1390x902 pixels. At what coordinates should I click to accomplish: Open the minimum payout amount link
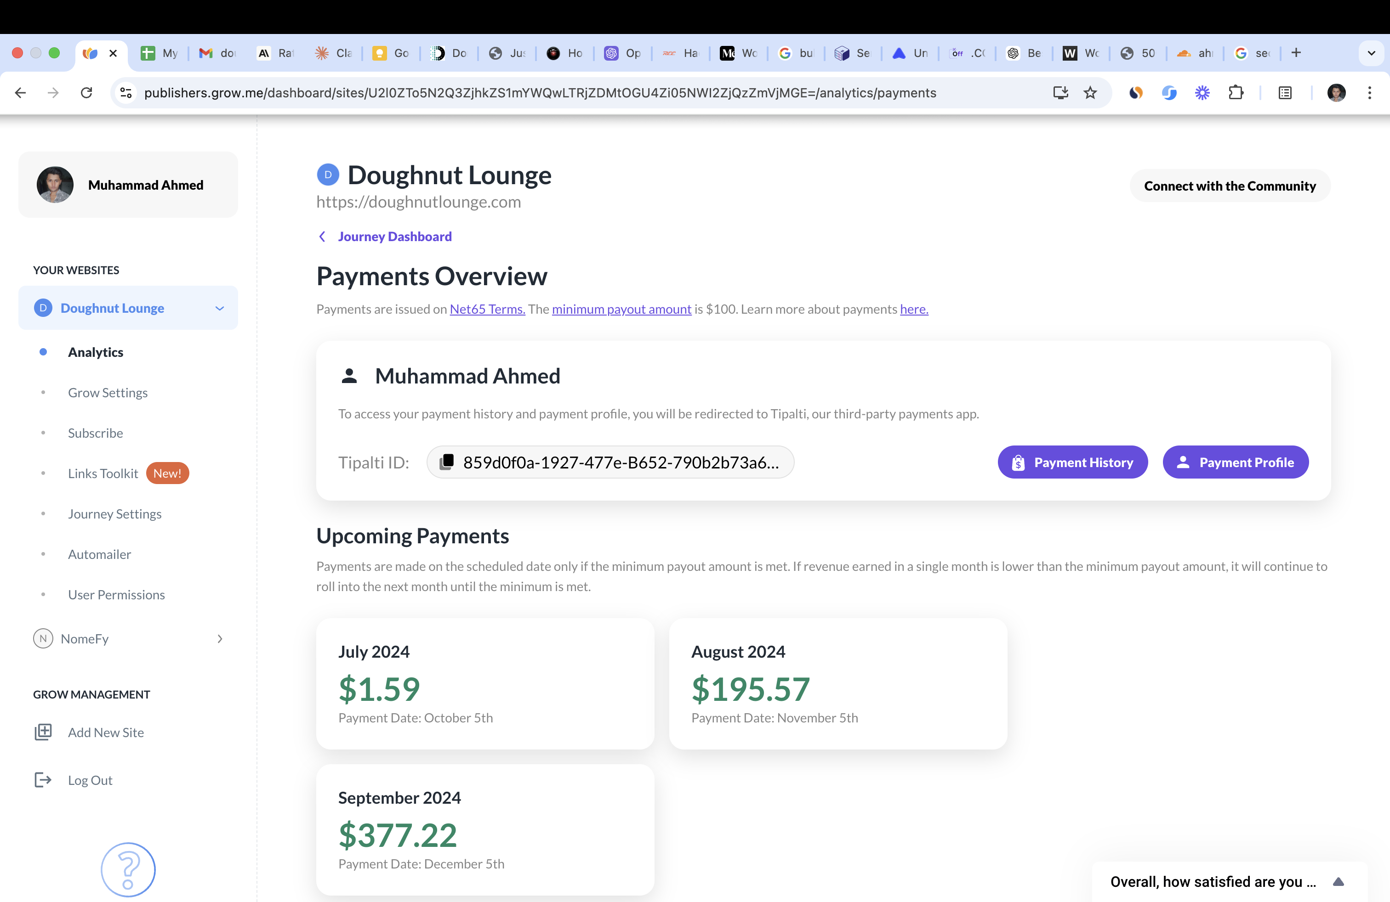(x=621, y=309)
